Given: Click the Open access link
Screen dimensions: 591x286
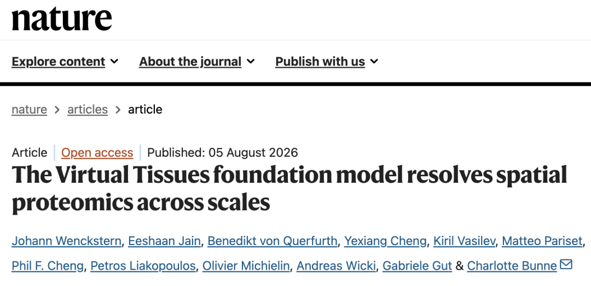Looking at the screenshot, I should [x=97, y=153].
